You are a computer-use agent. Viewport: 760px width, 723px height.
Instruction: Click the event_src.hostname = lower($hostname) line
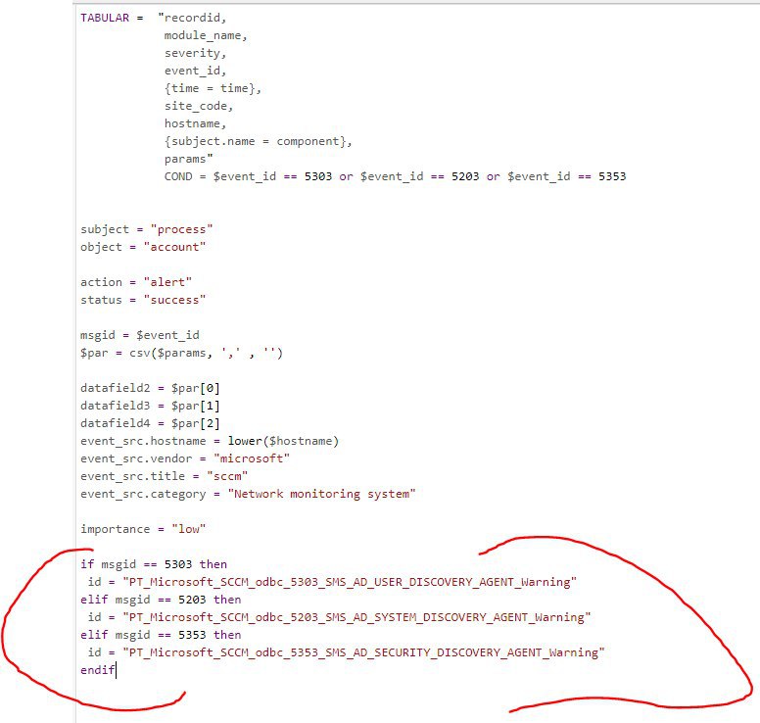tap(210, 441)
